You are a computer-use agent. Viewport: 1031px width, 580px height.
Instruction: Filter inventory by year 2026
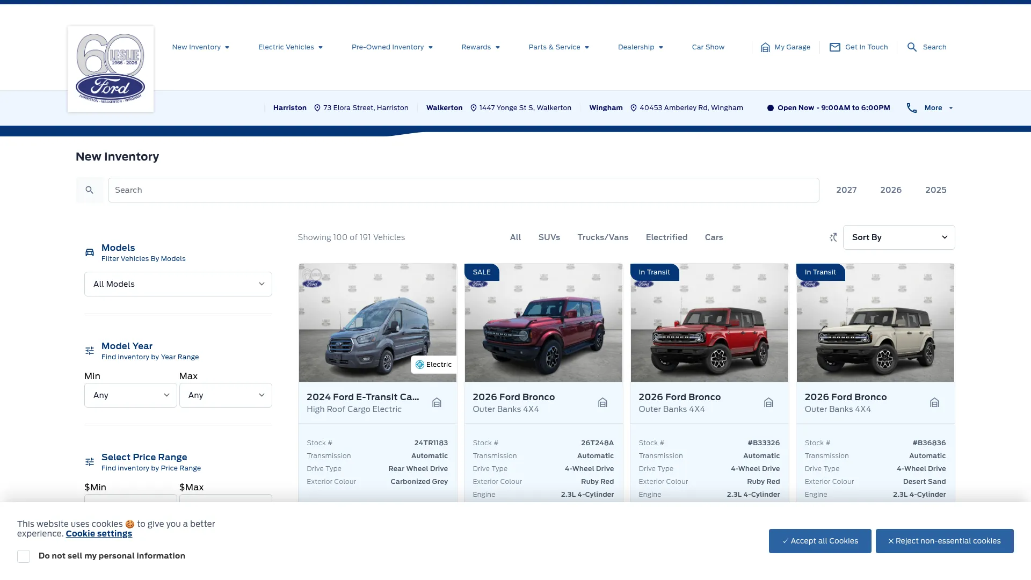click(891, 190)
